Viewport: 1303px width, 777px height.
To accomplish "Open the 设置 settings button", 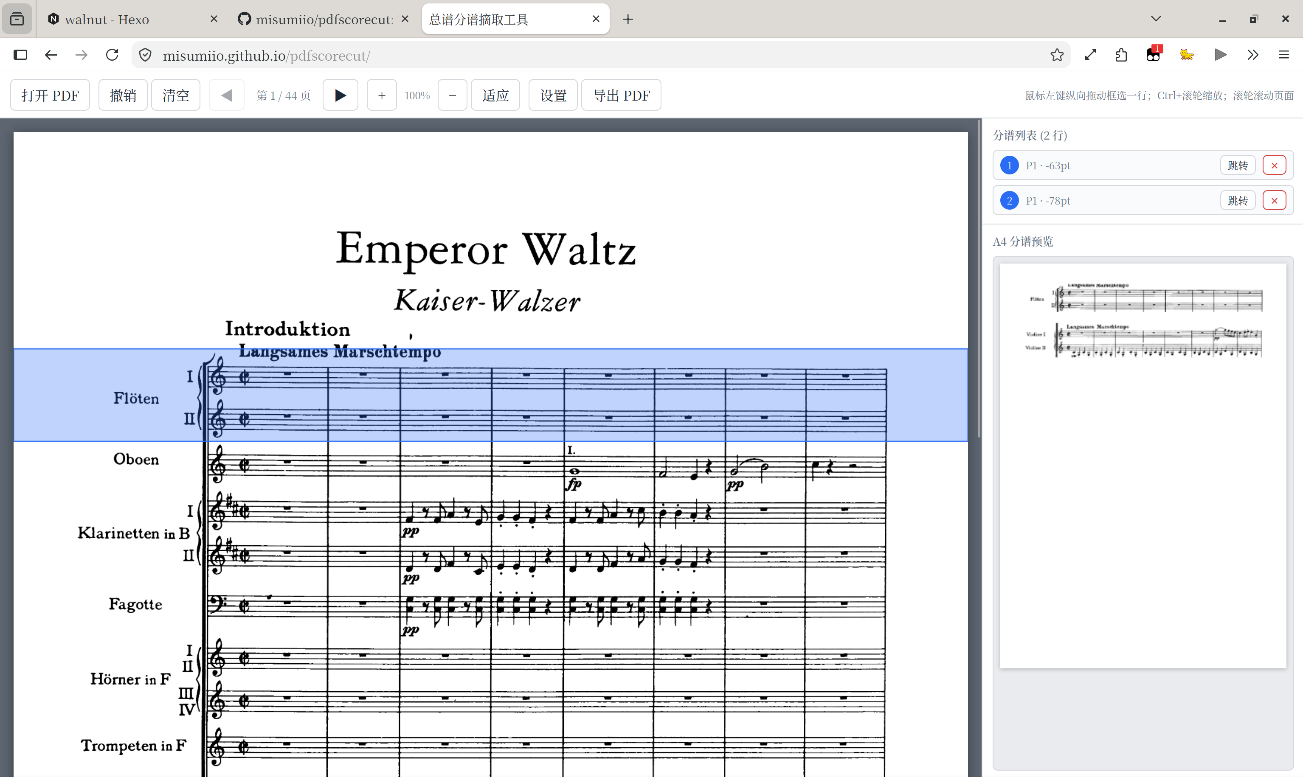I will tap(553, 95).
